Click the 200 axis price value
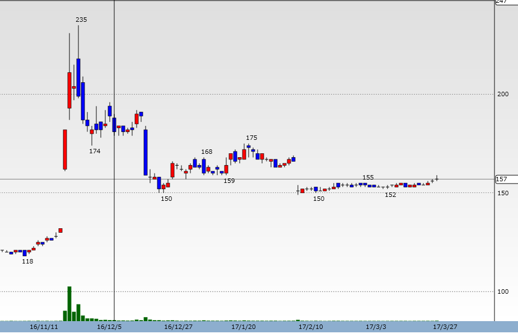Screen dimensions: 518x334 (x=503, y=95)
